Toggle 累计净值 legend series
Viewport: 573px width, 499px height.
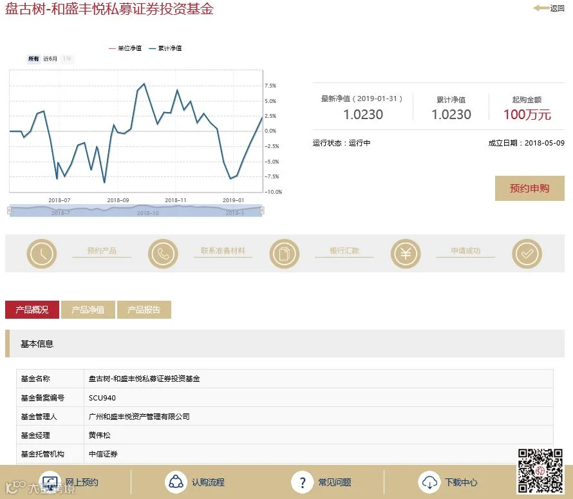tap(165, 48)
